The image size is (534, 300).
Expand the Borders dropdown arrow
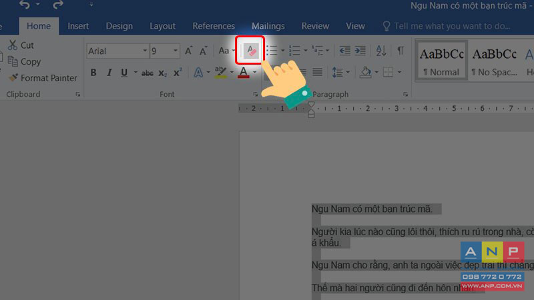point(399,72)
